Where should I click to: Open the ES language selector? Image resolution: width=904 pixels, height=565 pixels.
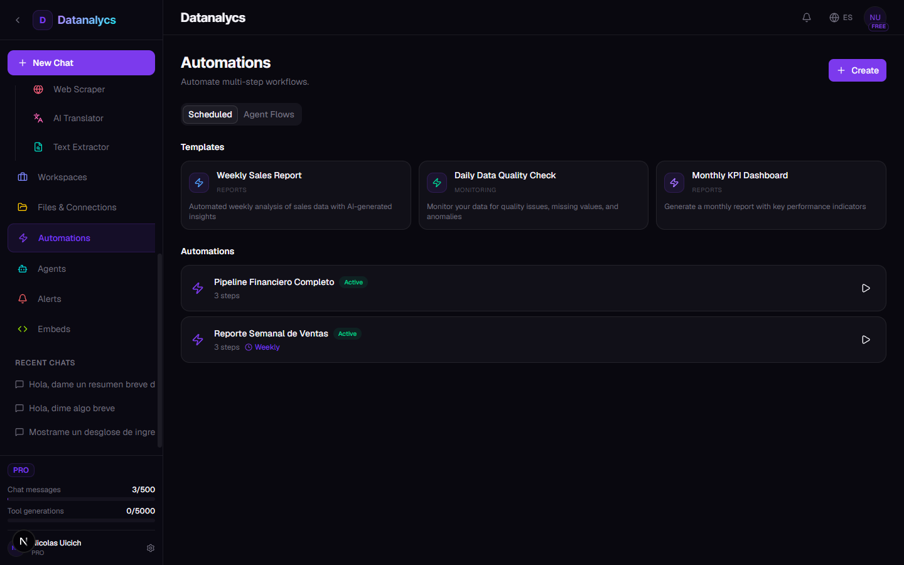tap(841, 18)
